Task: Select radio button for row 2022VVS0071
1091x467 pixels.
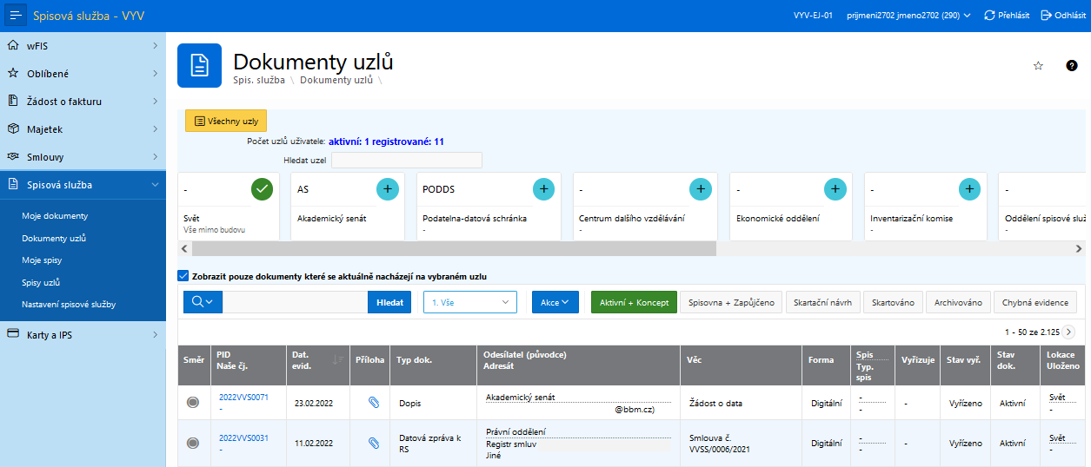Action: [x=193, y=403]
